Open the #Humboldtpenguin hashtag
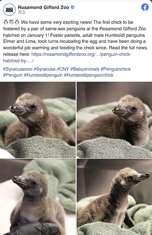Screen dimensions: 152x235 pyautogui.click(x=43, y=75)
